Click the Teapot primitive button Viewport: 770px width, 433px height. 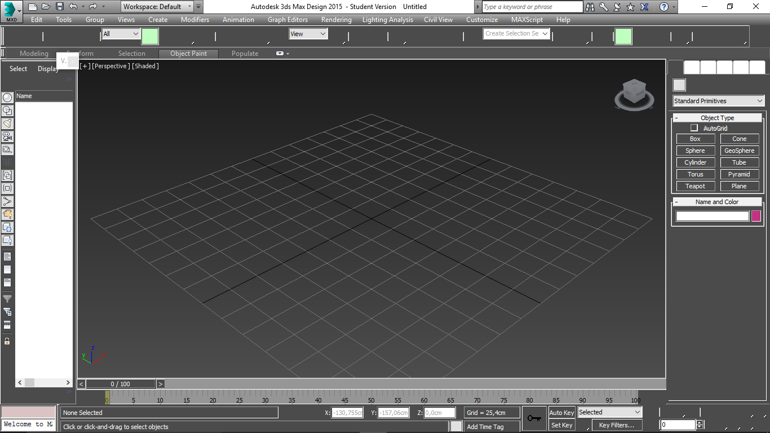pos(695,186)
